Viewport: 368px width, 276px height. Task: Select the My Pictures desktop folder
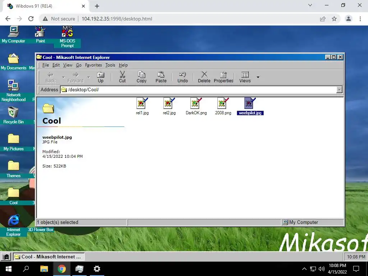pos(13,142)
